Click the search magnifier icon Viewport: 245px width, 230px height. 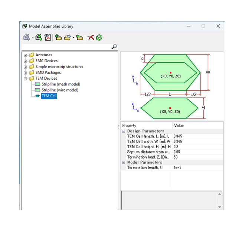pyautogui.click(x=114, y=47)
